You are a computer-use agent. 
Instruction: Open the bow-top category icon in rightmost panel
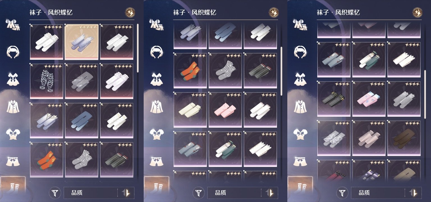tap(300, 134)
